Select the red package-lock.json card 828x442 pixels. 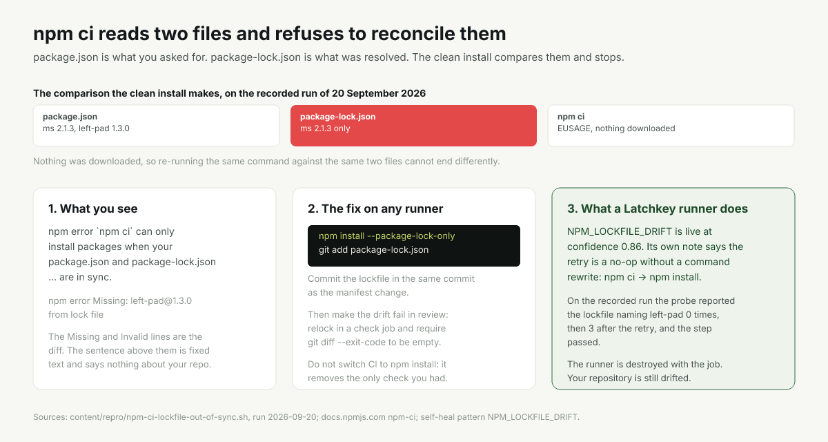pos(413,126)
